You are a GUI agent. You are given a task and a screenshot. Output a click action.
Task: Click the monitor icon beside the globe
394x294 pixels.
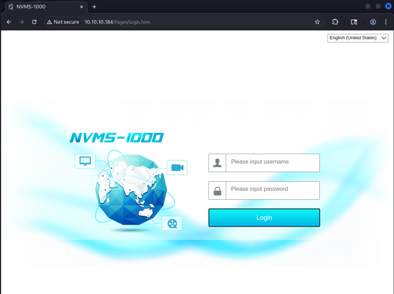(85, 161)
